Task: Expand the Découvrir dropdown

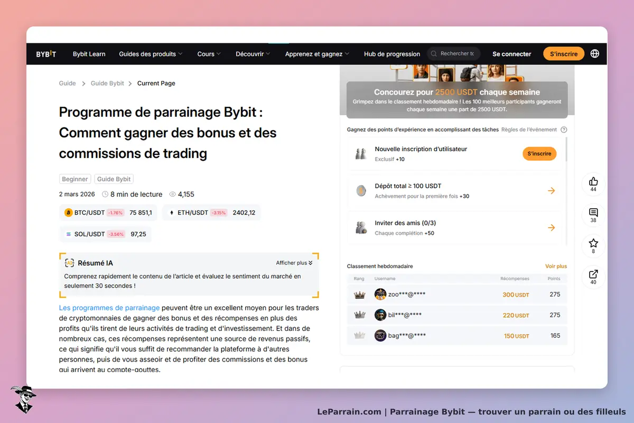Action: coord(253,54)
